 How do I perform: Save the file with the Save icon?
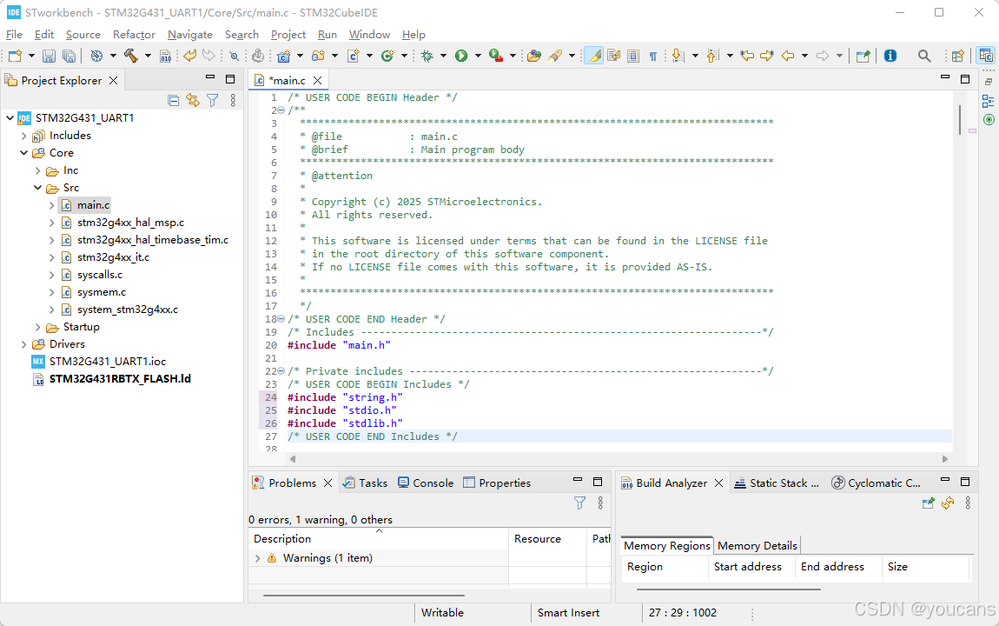coord(49,57)
